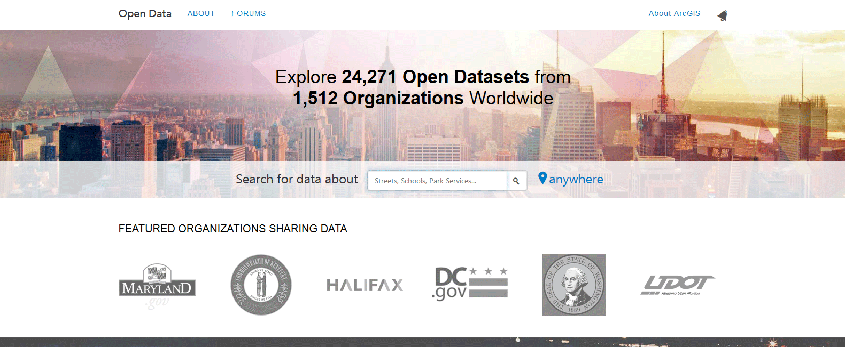Open the Halifax organization logo
845x347 pixels.
365,285
